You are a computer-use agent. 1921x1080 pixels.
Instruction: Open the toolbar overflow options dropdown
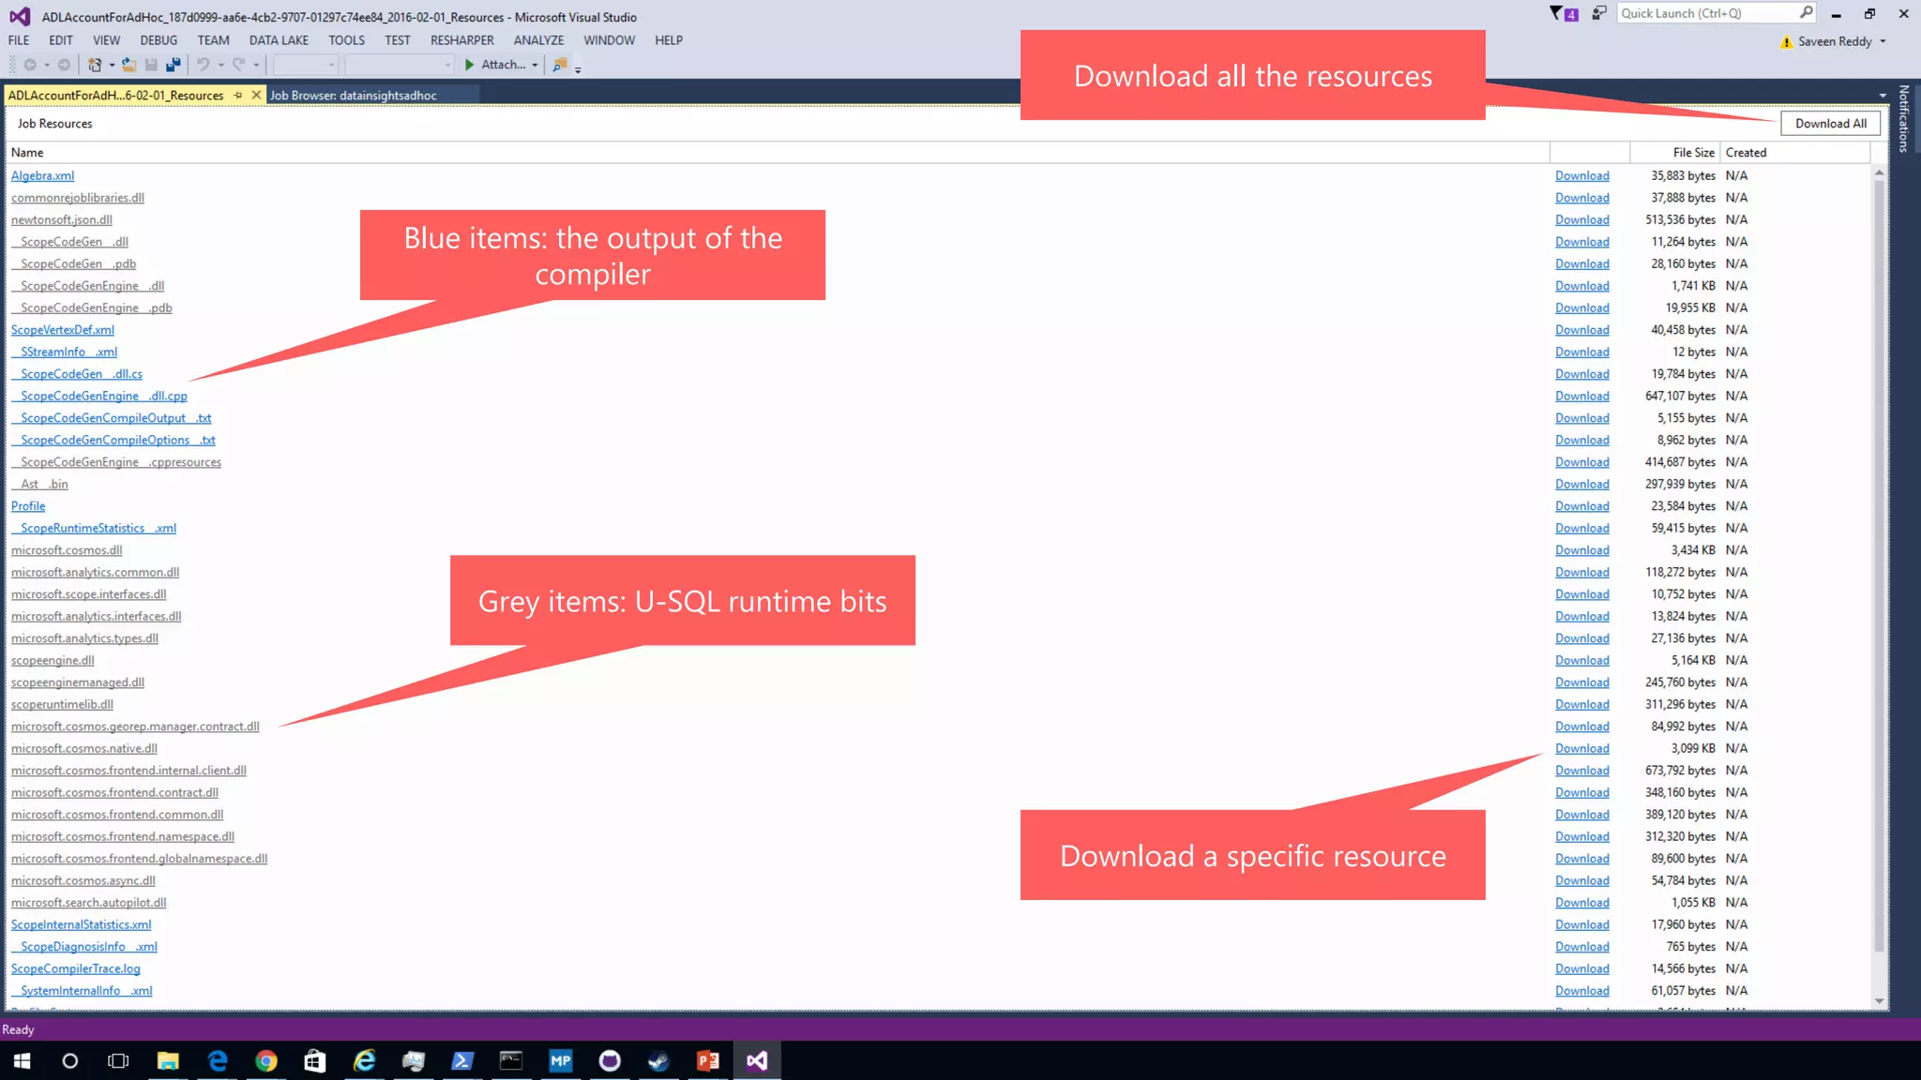pyautogui.click(x=578, y=67)
